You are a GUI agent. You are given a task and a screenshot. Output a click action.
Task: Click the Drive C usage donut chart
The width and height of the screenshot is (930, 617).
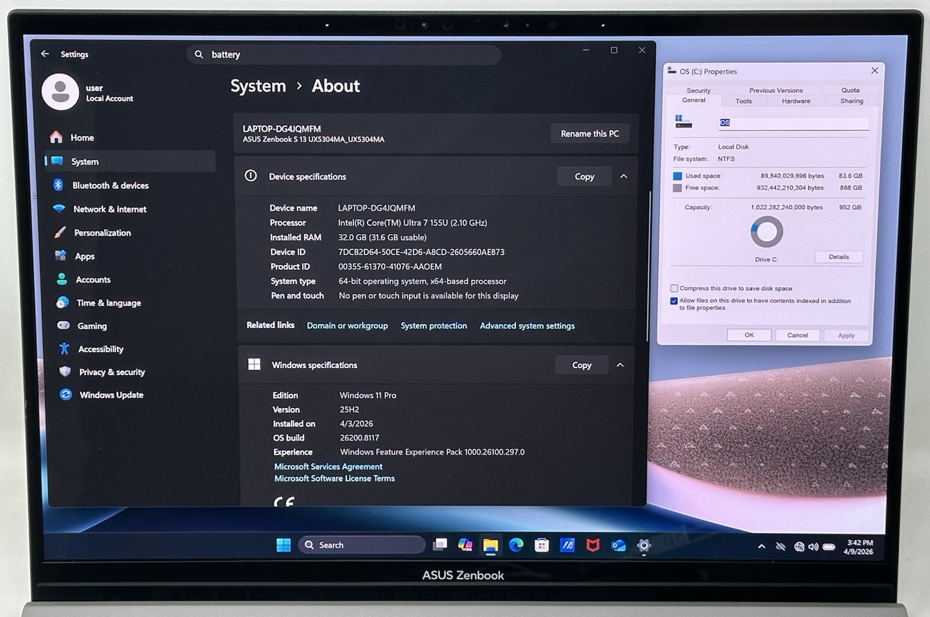(767, 232)
